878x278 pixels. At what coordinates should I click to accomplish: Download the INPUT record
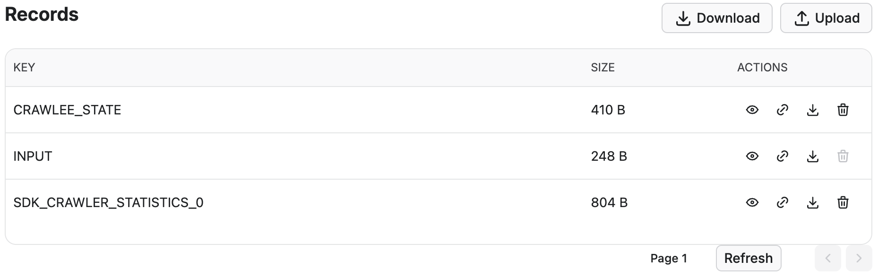tap(812, 156)
